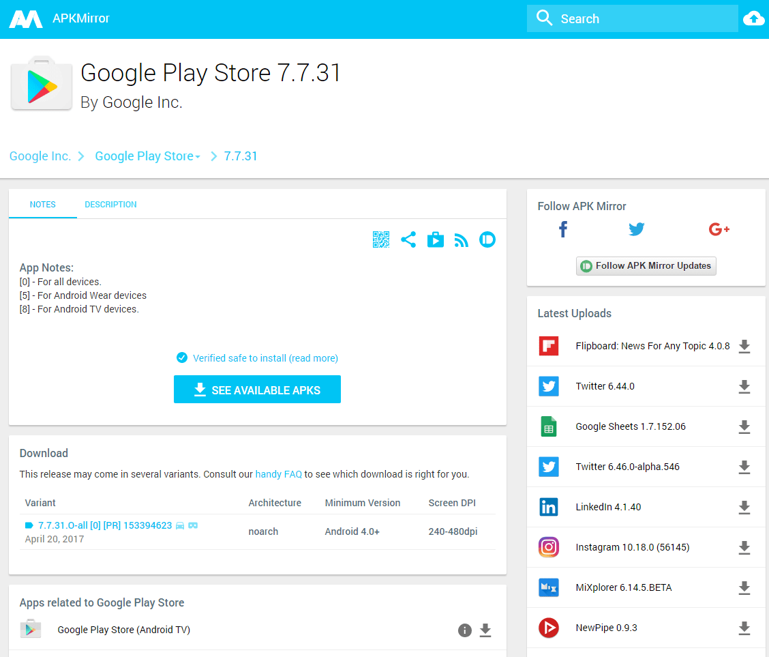Image resolution: width=769 pixels, height=657 pixels.
Task: Open Verified safe to install link
Action: pyautogui.click(x=265, y=358)
